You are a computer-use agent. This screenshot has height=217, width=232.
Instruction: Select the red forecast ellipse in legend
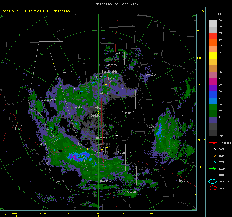point(212,188)
